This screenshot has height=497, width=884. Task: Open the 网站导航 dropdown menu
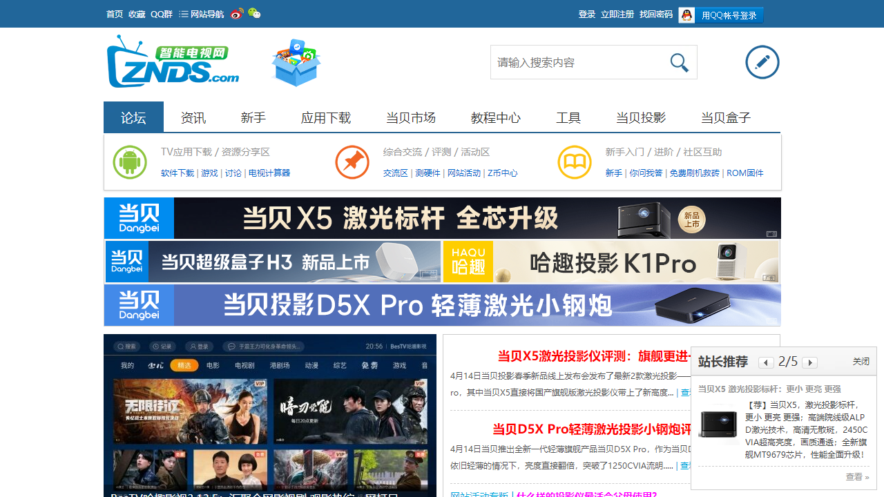(x=202, y=14)
